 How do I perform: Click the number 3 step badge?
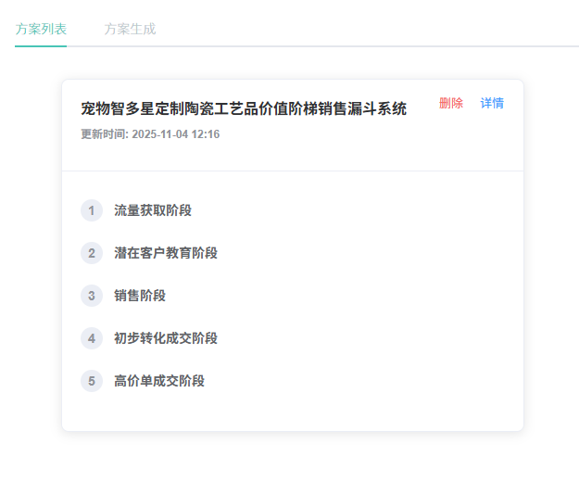[x=91, y=296]
